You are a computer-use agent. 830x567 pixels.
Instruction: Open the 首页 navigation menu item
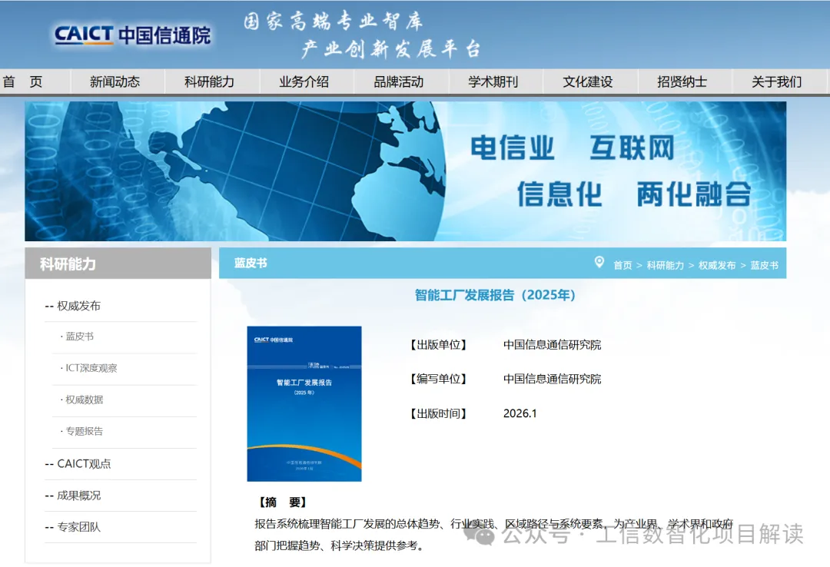click(22, 81)
